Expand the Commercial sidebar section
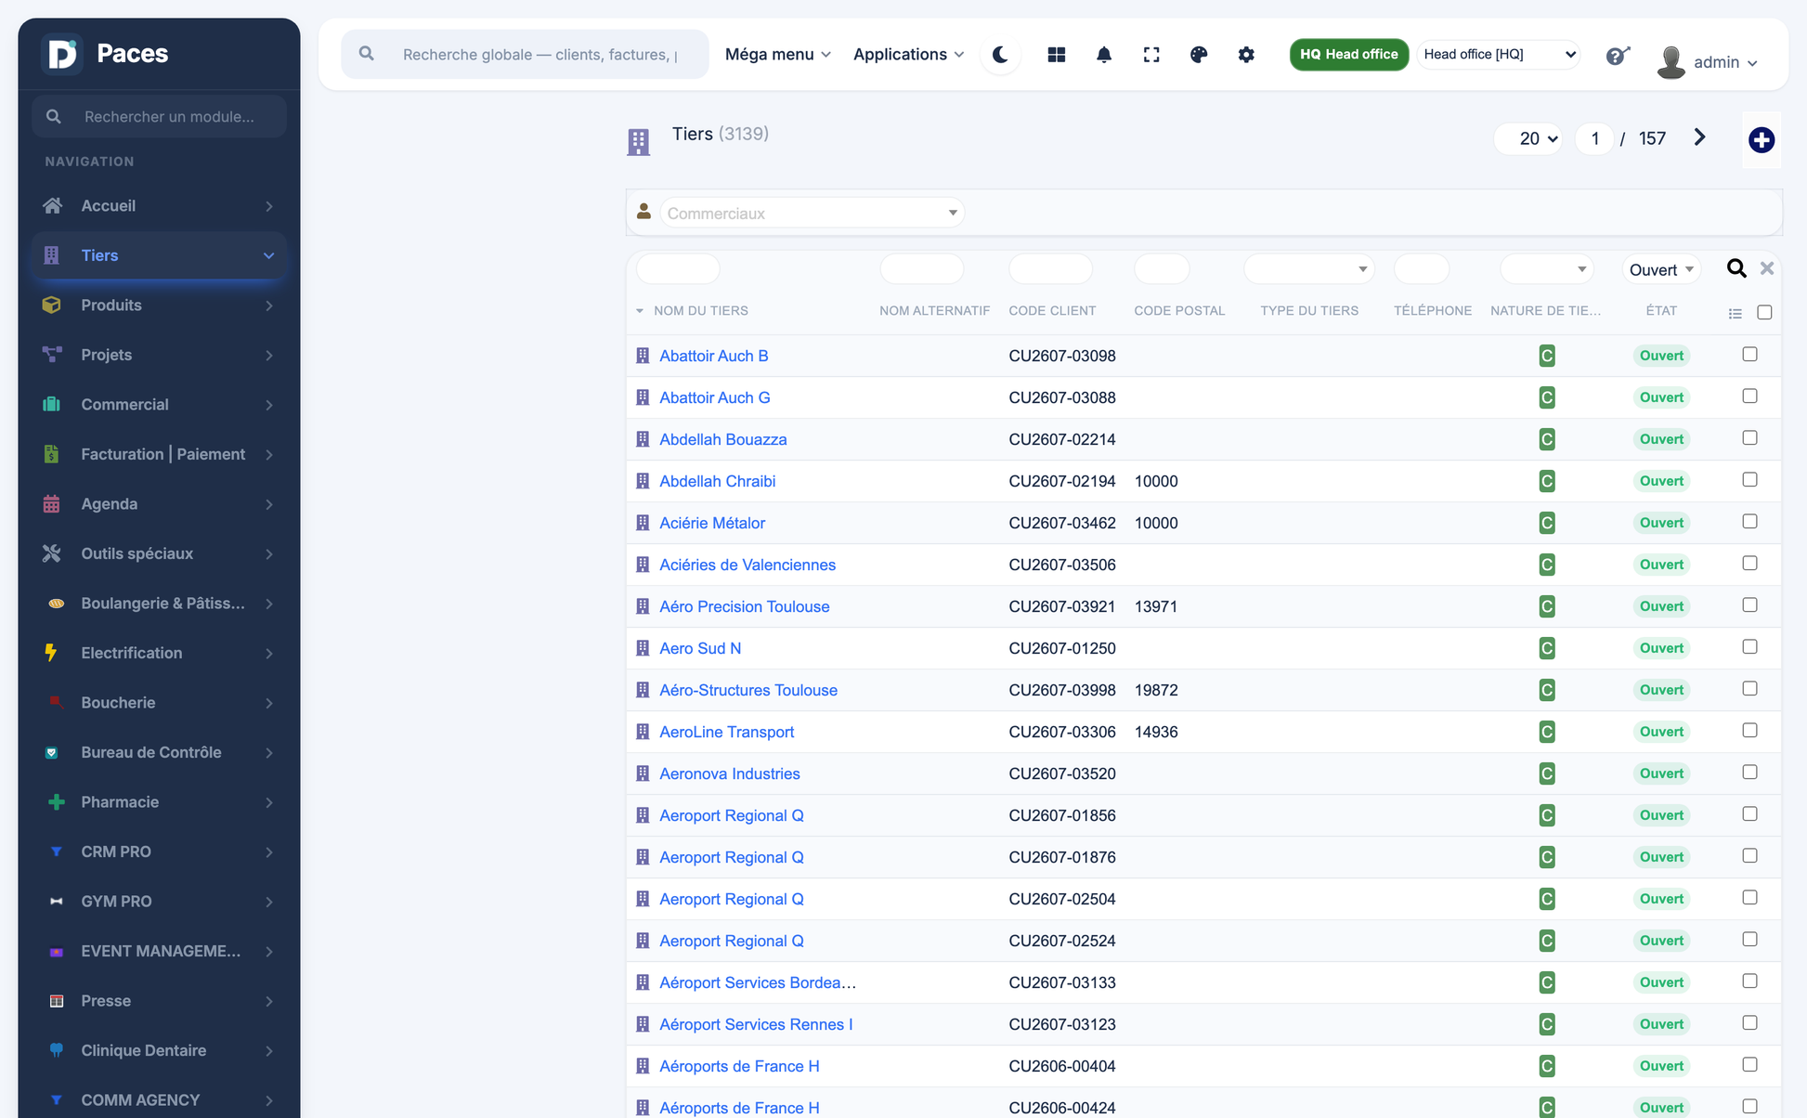1807x1118 pixels. 159,405
